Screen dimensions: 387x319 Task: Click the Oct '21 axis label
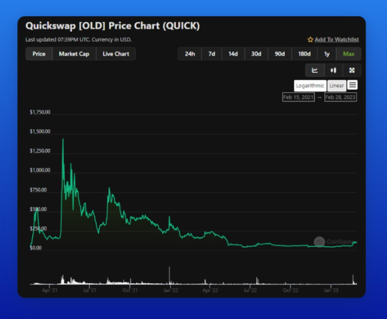point(130,291)
